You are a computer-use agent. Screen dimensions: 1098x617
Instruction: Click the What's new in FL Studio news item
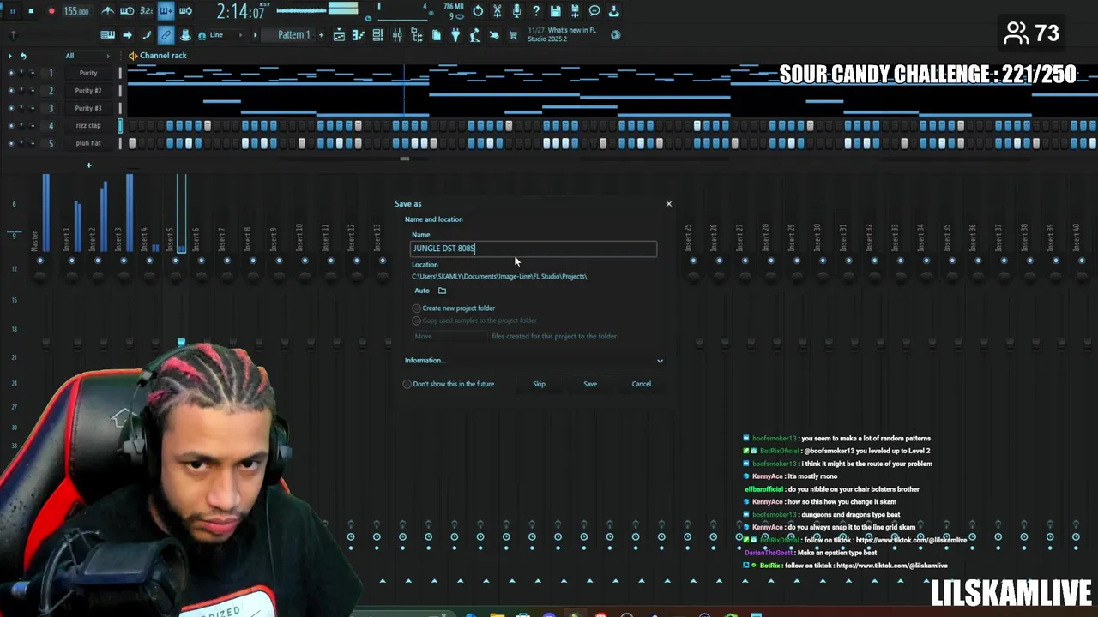[x=562, y=34]
